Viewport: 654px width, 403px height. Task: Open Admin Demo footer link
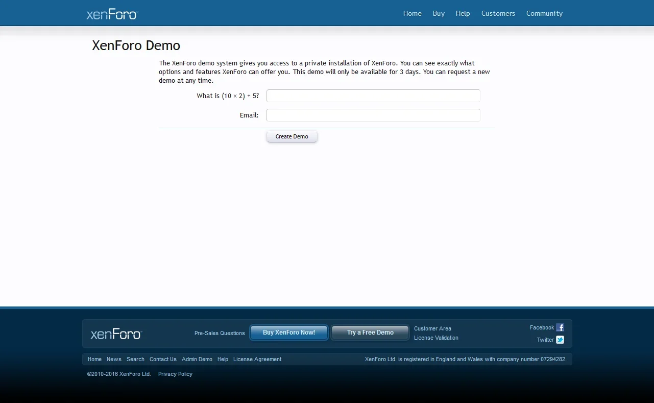click(x=197, y=359)
